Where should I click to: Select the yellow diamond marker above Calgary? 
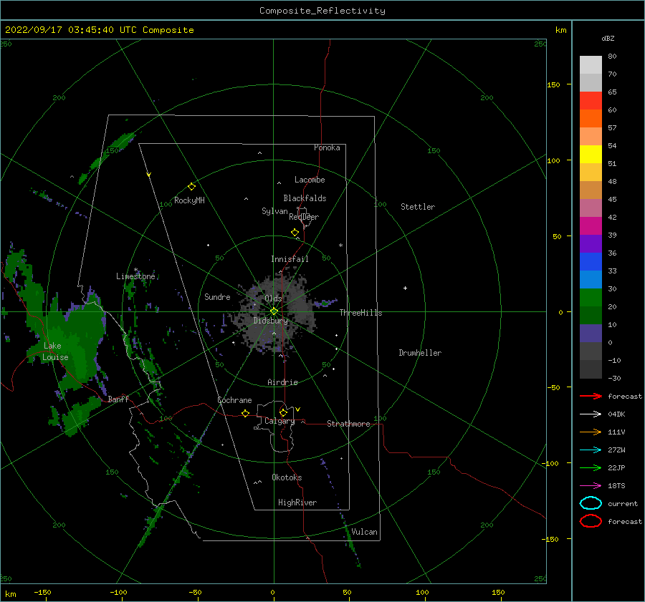tap(283, 412)
